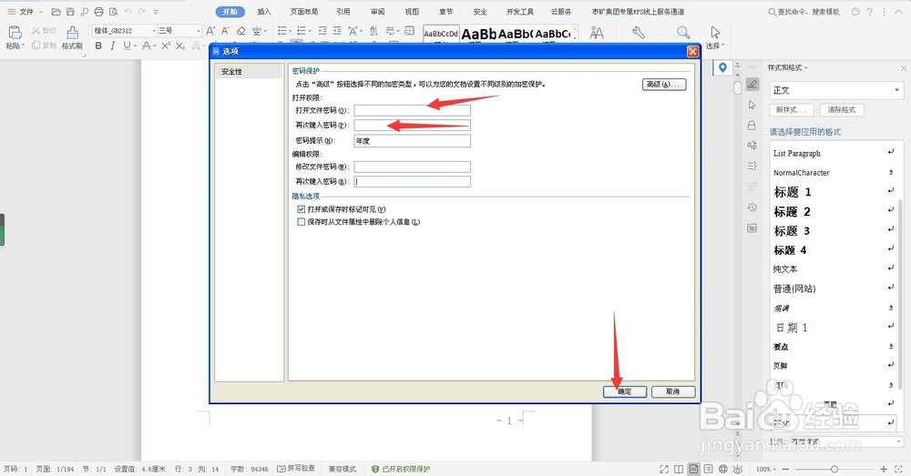This screenshot has width=911, height=476.
Task: Decrease indent icon in ribbon
Action: [322, 31]
